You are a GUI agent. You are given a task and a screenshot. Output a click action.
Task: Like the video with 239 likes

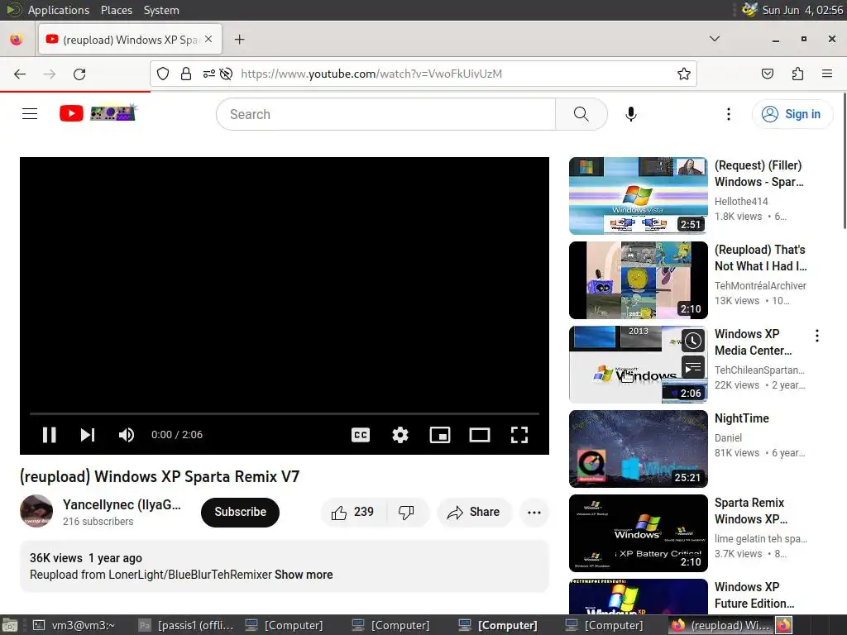[x=353, y=512]
